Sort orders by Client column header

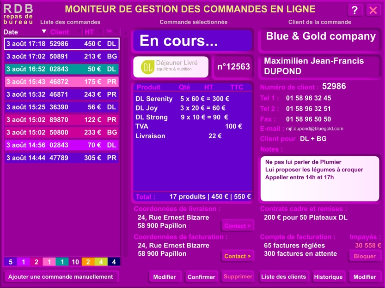click(60, 32)
